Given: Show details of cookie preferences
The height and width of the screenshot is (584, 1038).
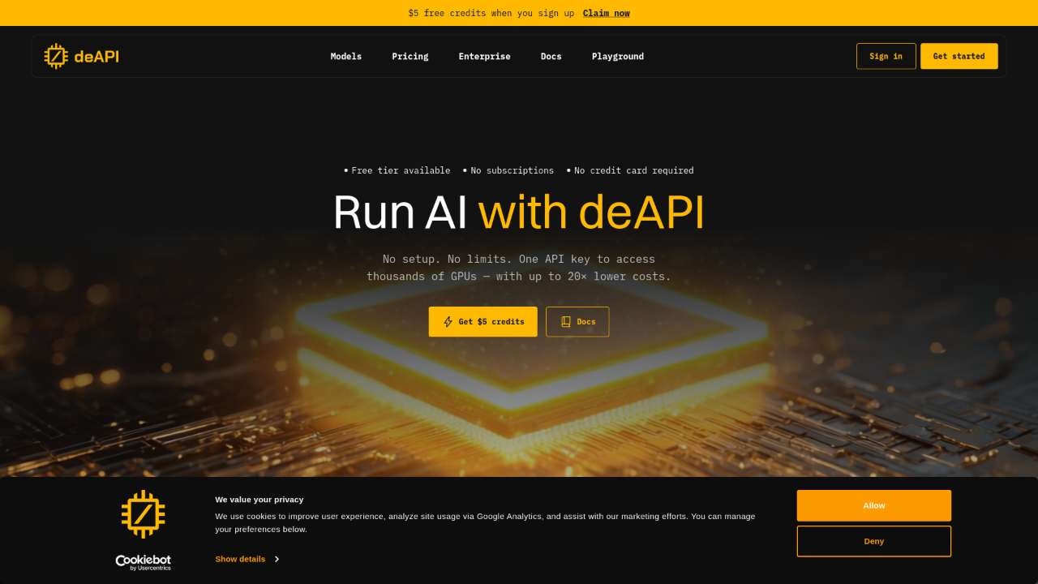Looking at the screenshot, I should click(240, 559).
